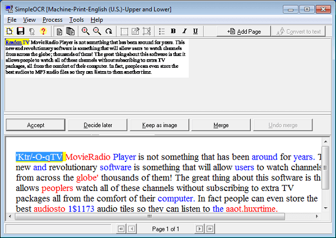Image resolution: width=336 pixels, height=238 pixels.
Task: Open help via red question mark icon
Action: click(43, 31)
